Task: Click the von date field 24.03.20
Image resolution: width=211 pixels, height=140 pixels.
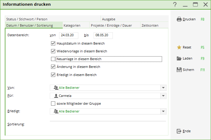Action: (69, 35)
